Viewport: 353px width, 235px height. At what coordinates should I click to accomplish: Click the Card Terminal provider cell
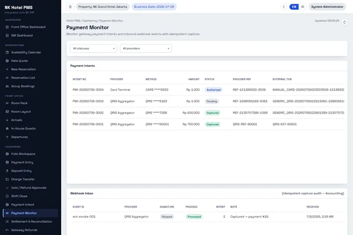coord(120,90)
